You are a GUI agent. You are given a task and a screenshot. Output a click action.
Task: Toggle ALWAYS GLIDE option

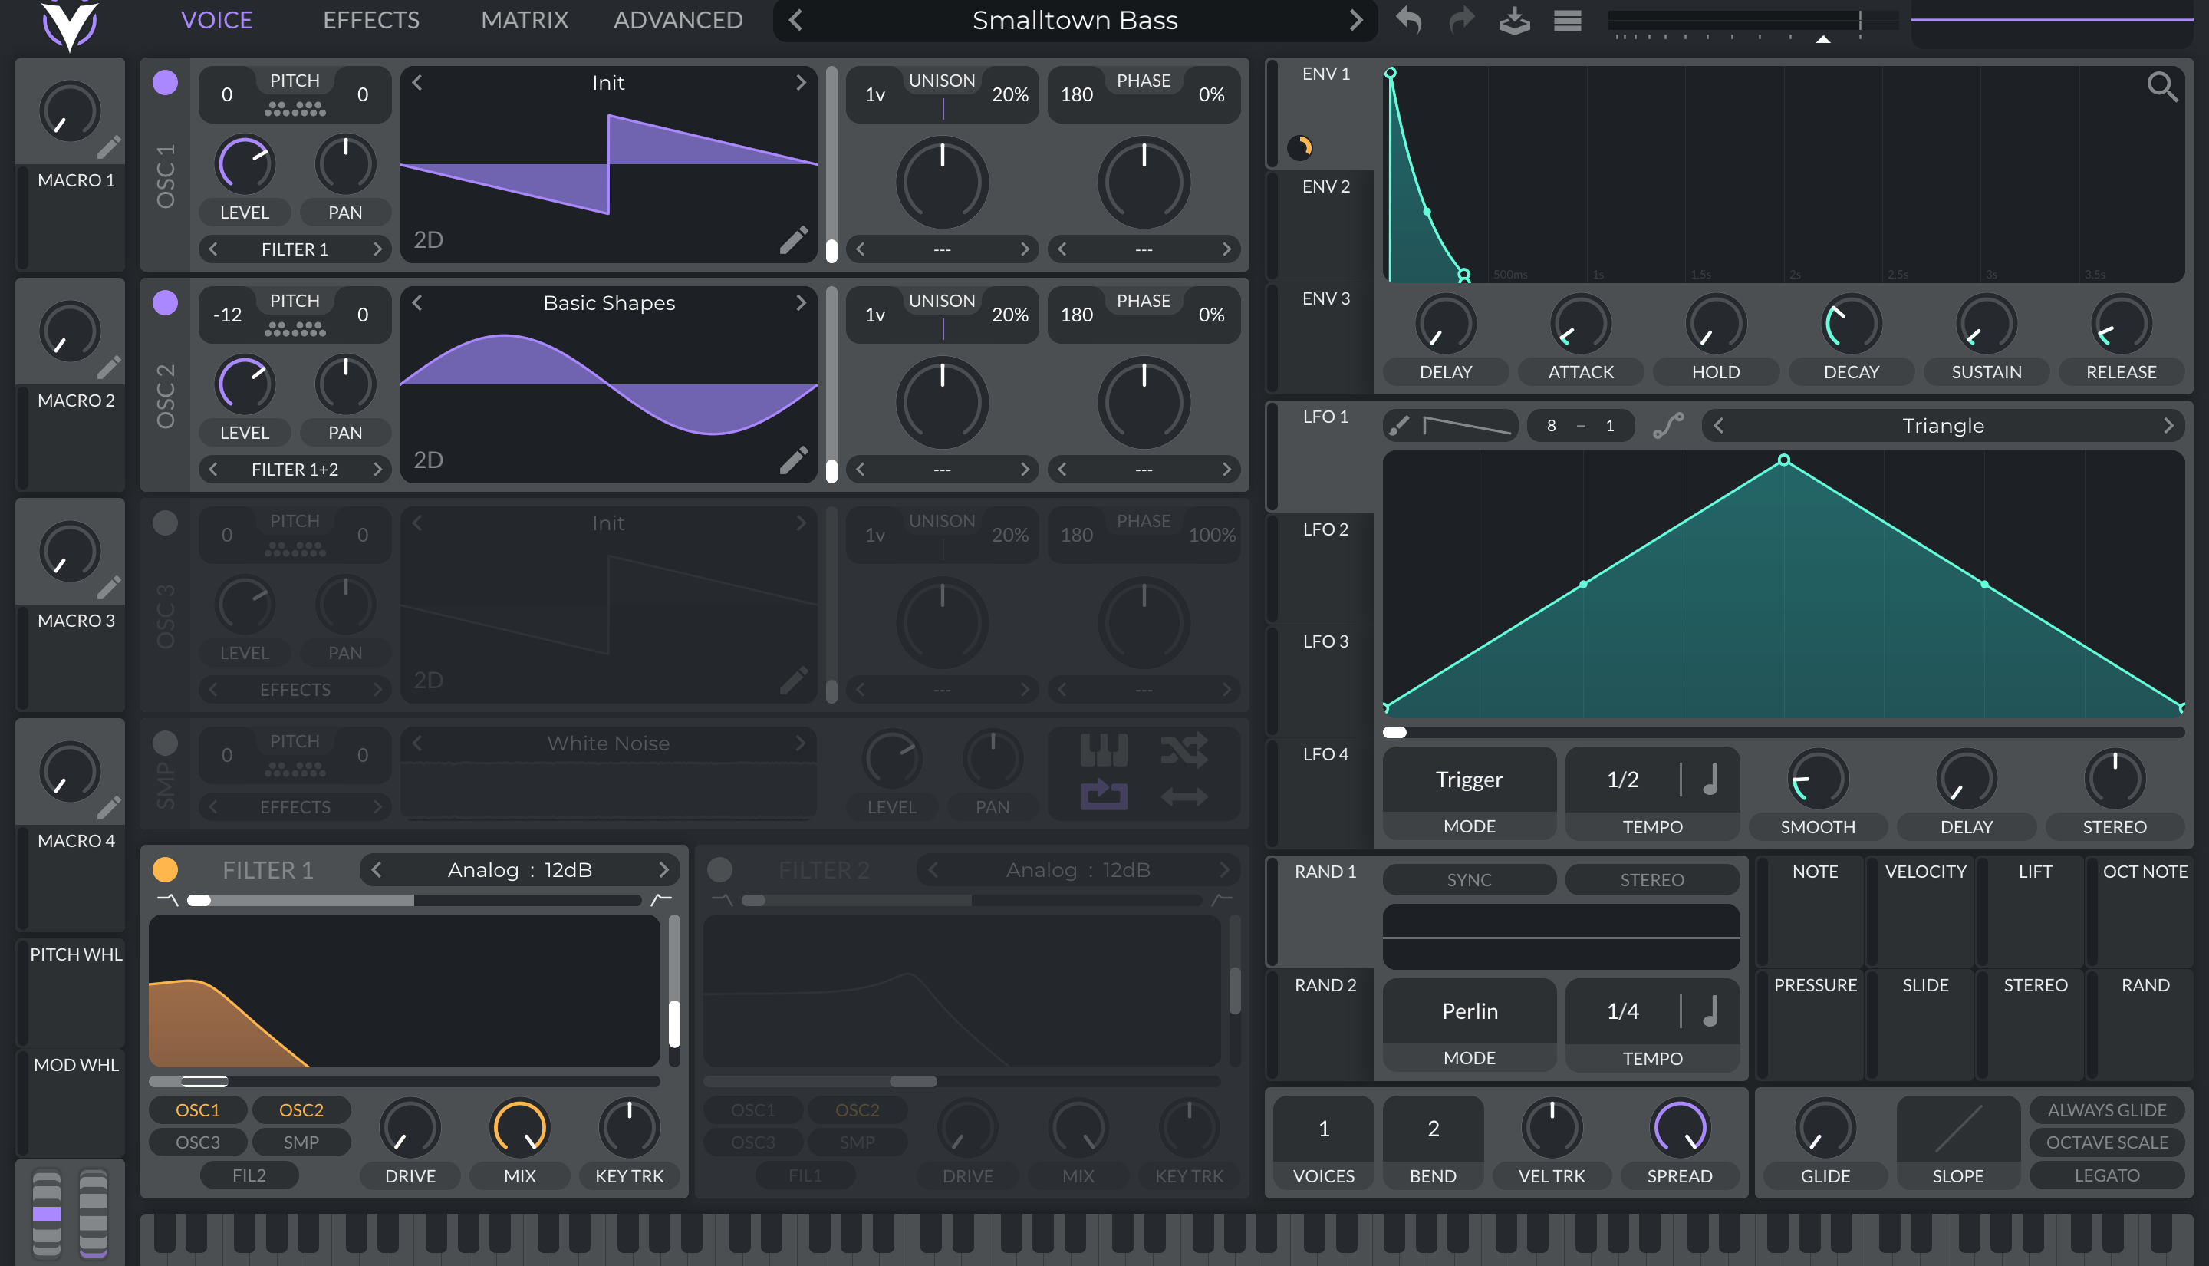point(2106,1109)
